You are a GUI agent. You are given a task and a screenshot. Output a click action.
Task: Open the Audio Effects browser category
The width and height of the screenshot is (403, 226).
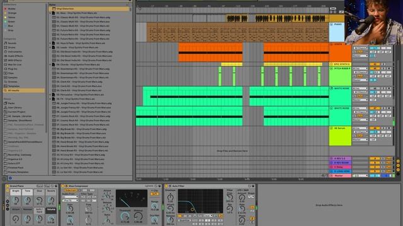[x=15, y=56]
